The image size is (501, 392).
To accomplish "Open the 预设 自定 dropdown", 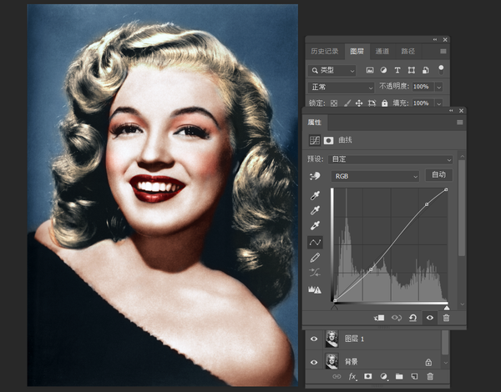I will (x=391, y=159).
